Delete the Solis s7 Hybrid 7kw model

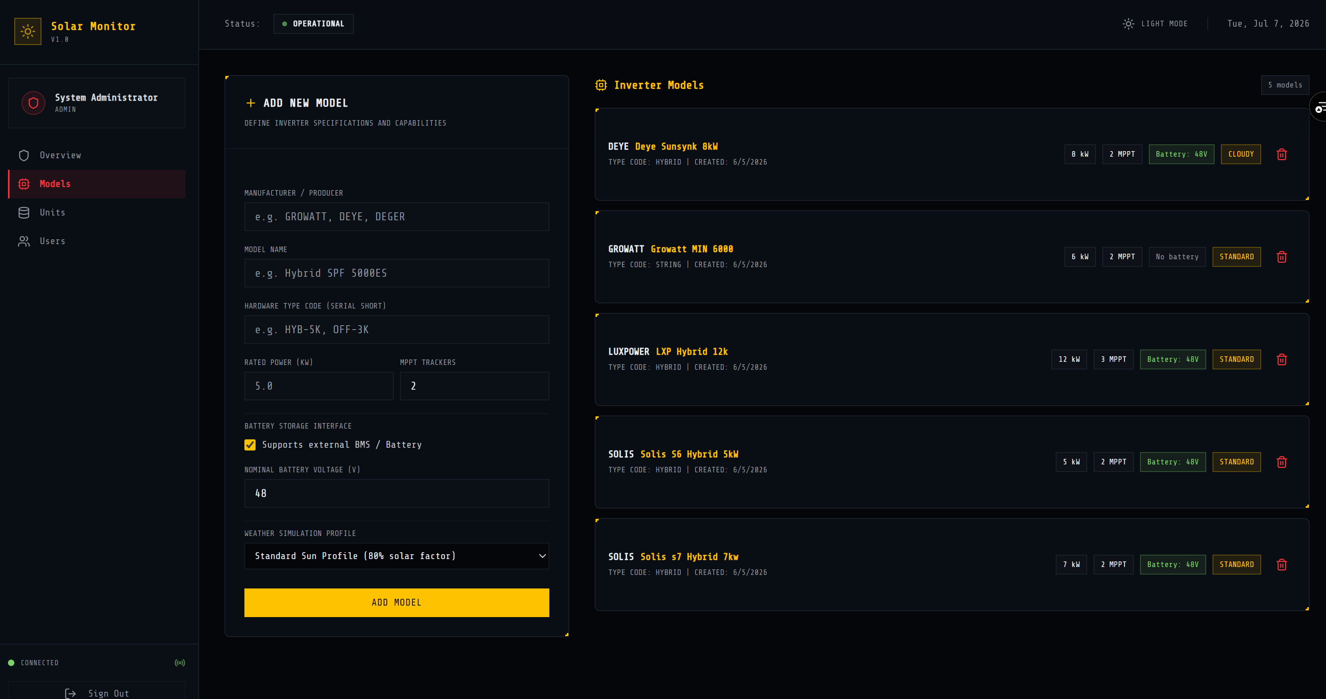click(x=1282, y=564)
